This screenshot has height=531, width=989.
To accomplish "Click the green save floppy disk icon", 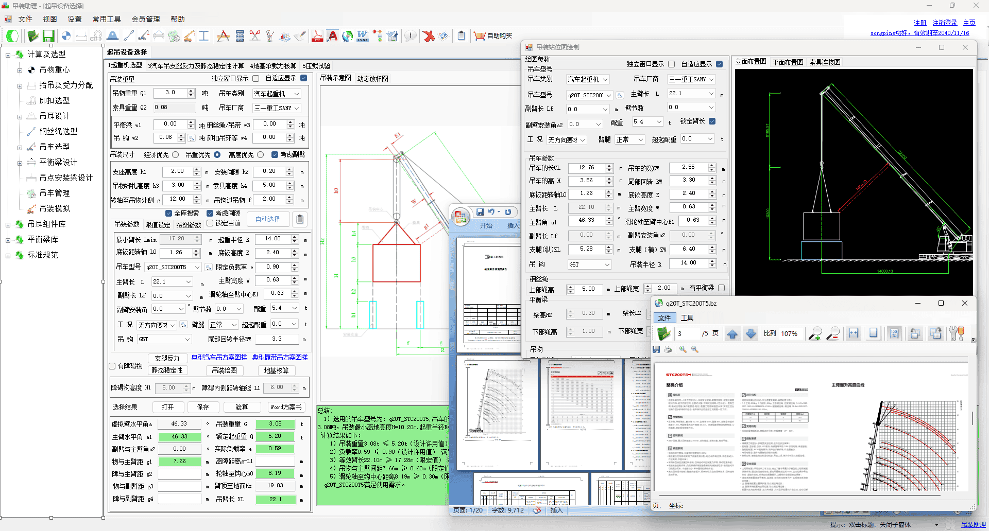I will click(48, 36).
